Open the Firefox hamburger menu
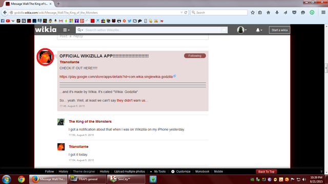This screenshot has height=184, width=328. pyautogui.click(x=323, y=12)
